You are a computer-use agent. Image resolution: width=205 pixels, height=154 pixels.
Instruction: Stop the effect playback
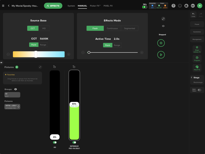[161, 43]
